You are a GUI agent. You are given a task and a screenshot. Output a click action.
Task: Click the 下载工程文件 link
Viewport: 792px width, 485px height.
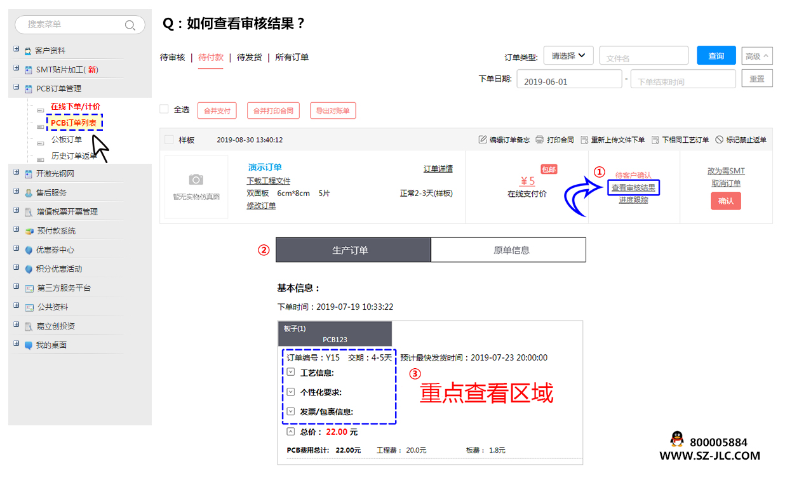[269, 182]
